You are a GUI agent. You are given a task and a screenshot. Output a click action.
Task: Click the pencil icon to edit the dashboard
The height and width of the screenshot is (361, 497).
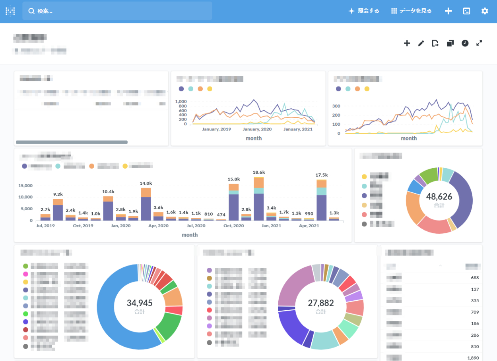tap(421, 43)
